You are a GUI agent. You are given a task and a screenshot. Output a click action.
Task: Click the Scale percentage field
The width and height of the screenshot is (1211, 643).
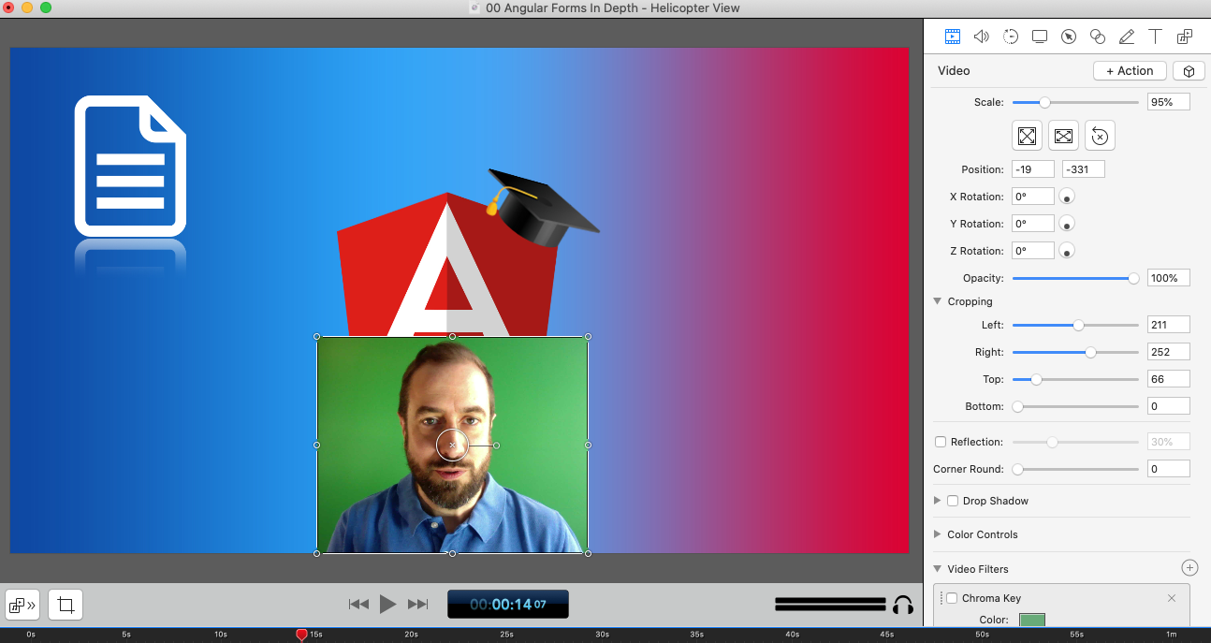[x=1169, y=102]
